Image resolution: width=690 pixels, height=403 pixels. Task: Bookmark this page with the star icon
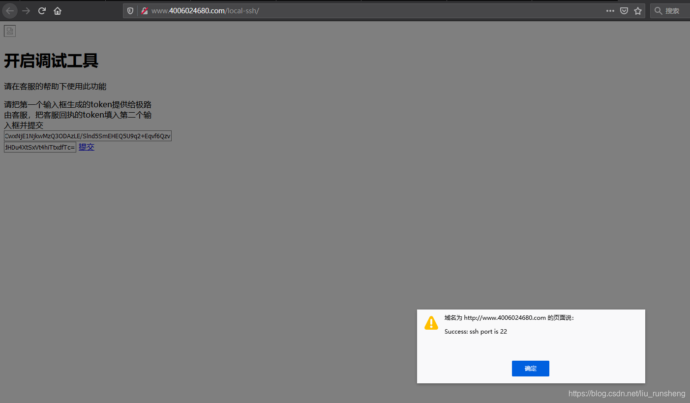pos(638,11)
